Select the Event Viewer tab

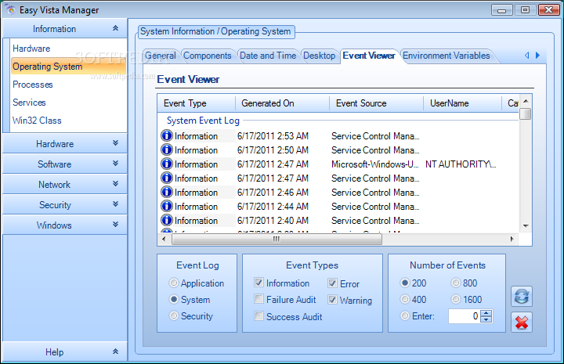pyautogui.click(x=369, y=56)
